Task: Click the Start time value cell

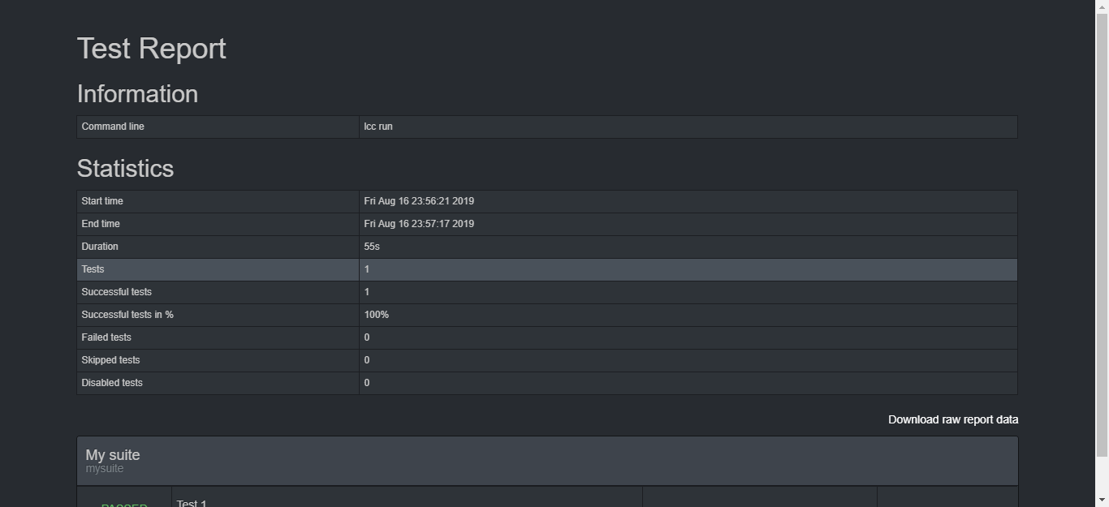Action: [688, 201]
